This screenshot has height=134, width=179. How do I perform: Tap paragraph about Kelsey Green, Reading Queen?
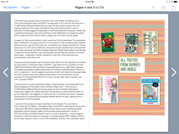click(49, 92)
